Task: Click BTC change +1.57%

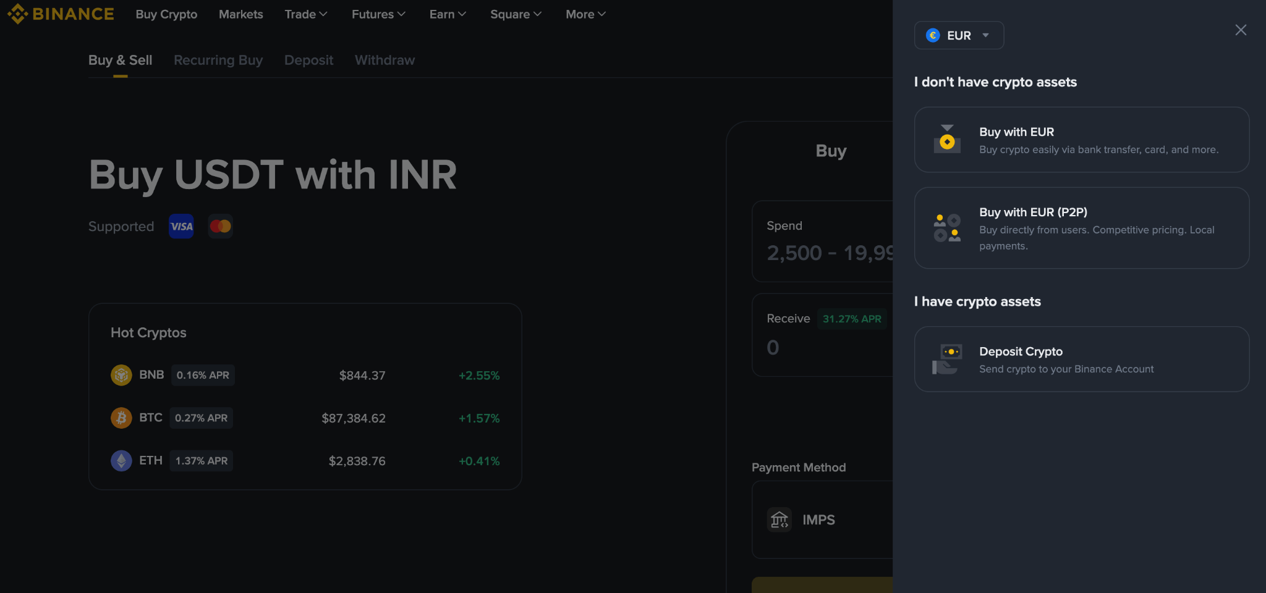Action: pyautogui.click(x=479, y=418)
